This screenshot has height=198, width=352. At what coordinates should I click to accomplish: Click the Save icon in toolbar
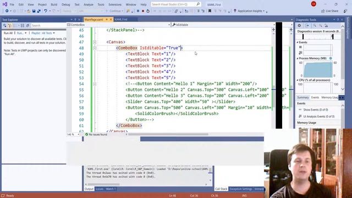tap(34, 11)
